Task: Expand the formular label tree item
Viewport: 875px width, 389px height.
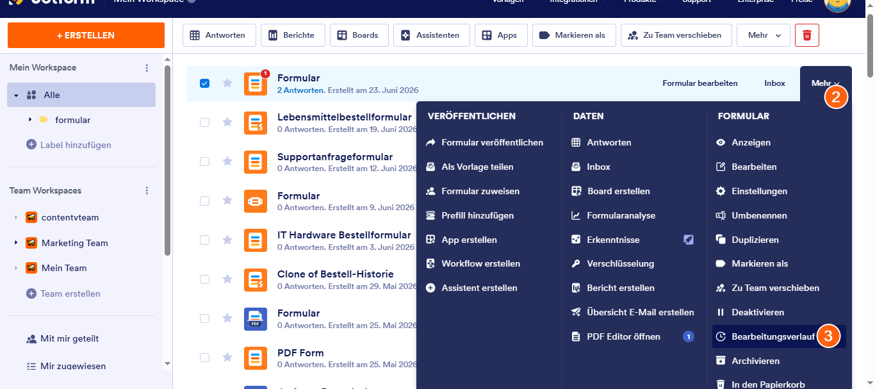Action: tap(30, 120)
